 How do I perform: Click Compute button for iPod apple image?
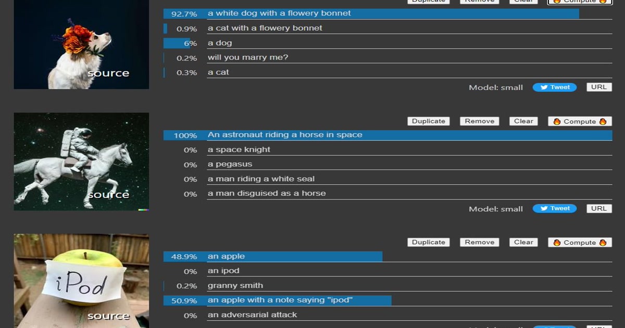(580, 243)
